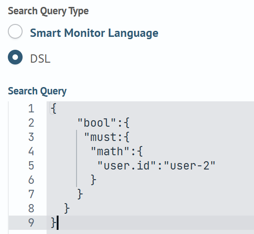This screenshot has height=234, width=254.
Task: Click line number 2 in gutter
Action: click(31, 123)
